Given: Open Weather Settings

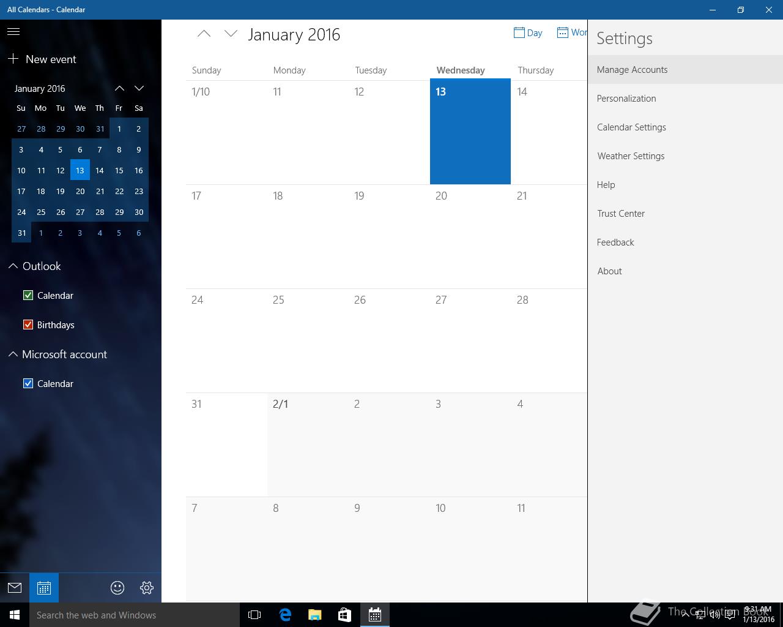Looking at the screenshot, I should (685, 156).
